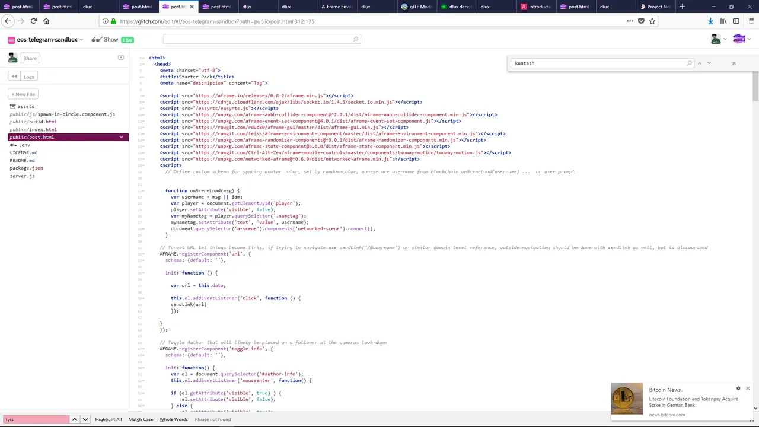759x427 pixels.
Task: Open the user account avatar dropdown
Action: 719,39
